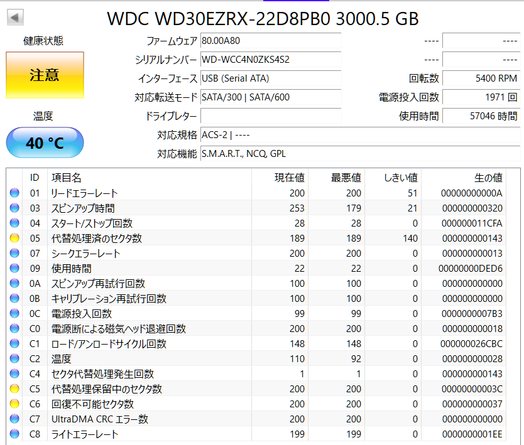Viewport: 524px width, 445px height.
Task: Click threshold value 140 in row 05
Action: pos(410,238)
